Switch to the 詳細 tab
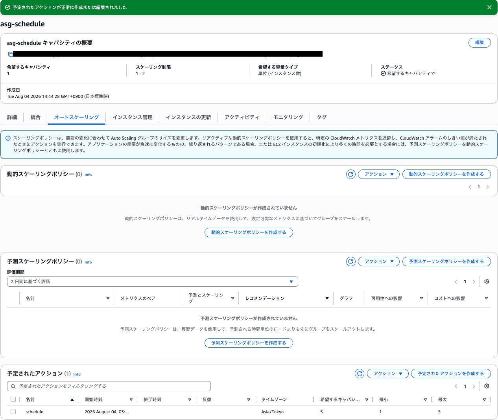This screenshot has height=420, width=498. click(x=12, y=117)
